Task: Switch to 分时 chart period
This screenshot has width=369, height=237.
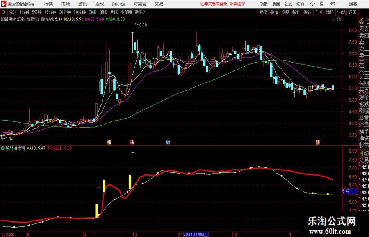Action: click(x=13, y=12)
